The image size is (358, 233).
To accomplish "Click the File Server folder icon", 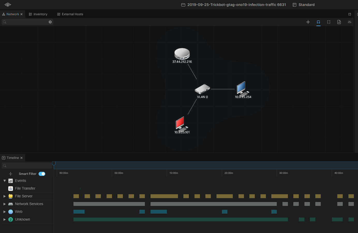I will pos(11,196).
